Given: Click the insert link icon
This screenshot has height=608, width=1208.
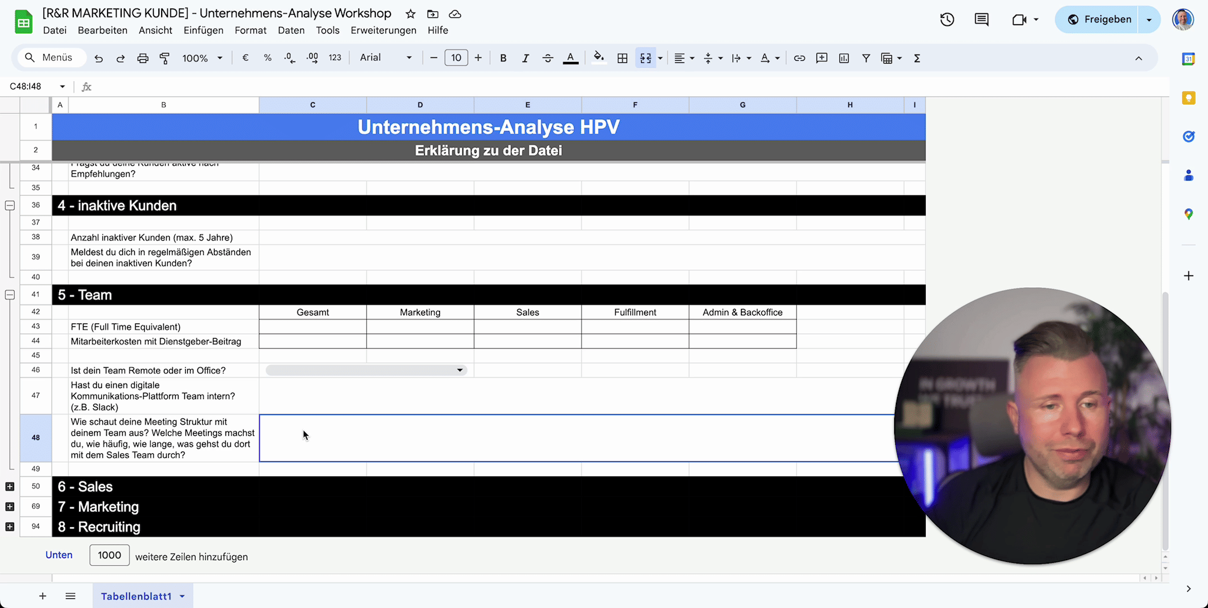Looking at the screenshot, I should click(799, 58).
